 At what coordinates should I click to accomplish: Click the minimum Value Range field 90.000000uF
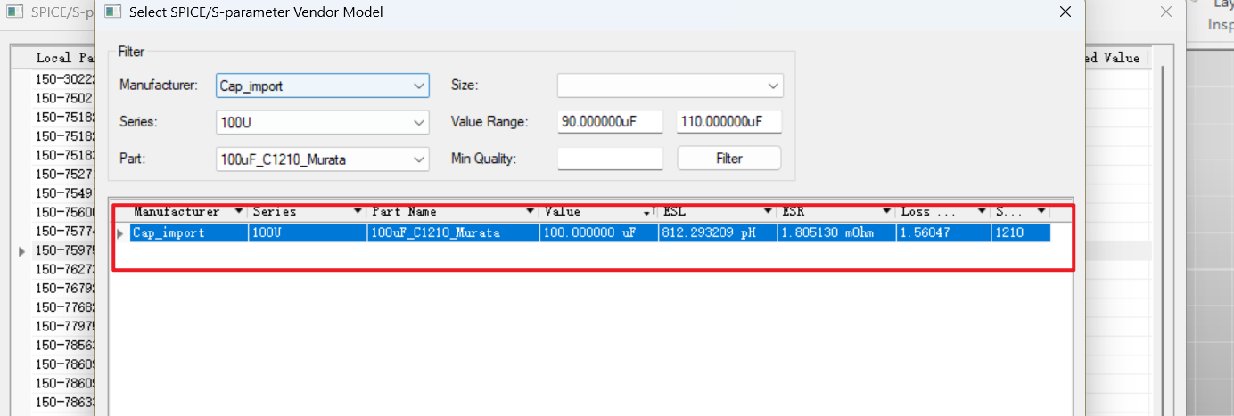(x=610, y=122)
